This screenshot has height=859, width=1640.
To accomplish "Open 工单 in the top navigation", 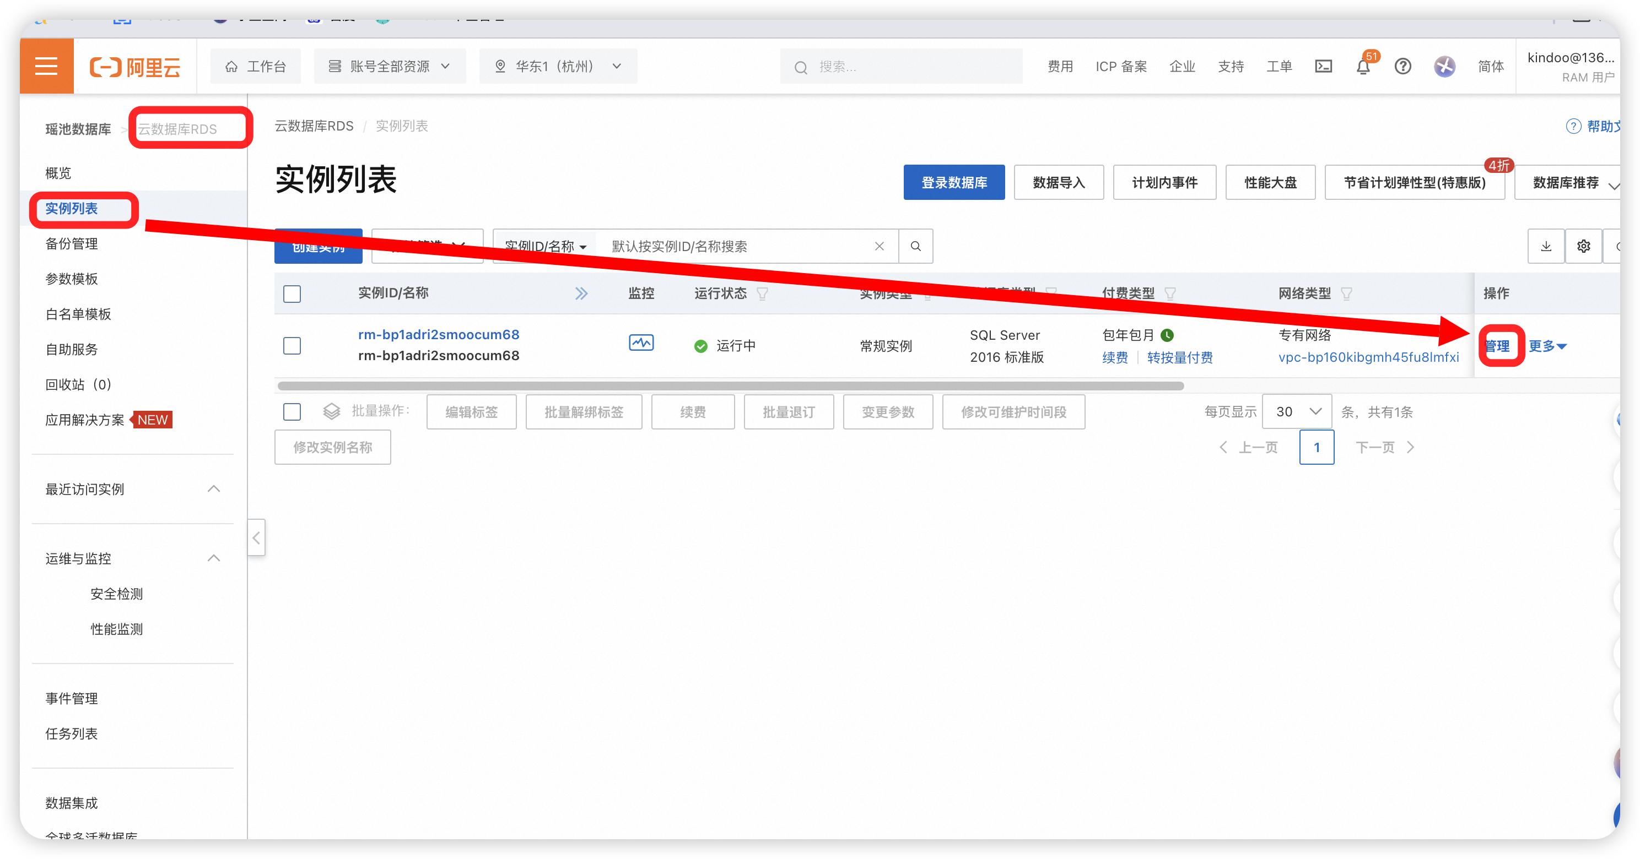I will pyautogui.click(x=1279, y=66).
